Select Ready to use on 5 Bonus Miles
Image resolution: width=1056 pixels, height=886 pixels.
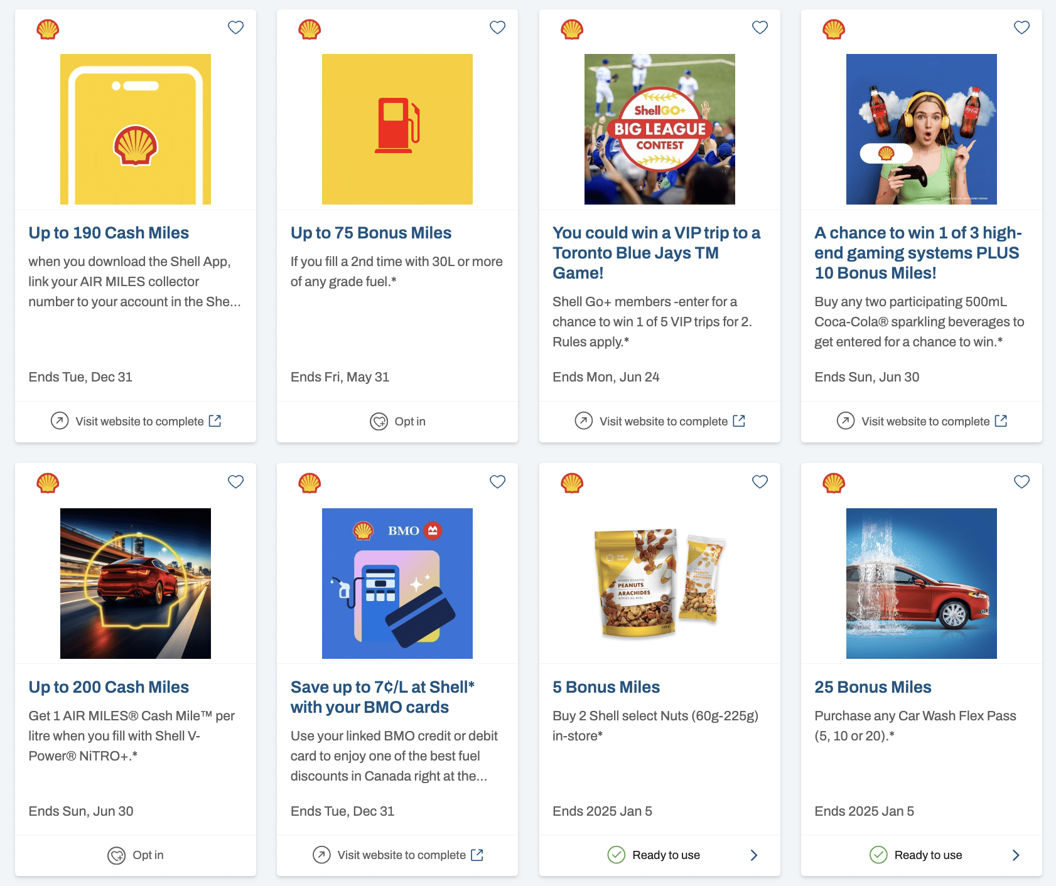tap(665, 855)
